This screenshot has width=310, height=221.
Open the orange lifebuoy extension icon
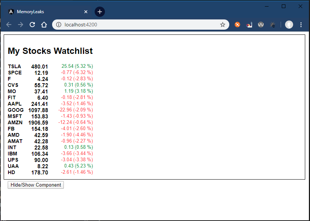coord(237,25)
